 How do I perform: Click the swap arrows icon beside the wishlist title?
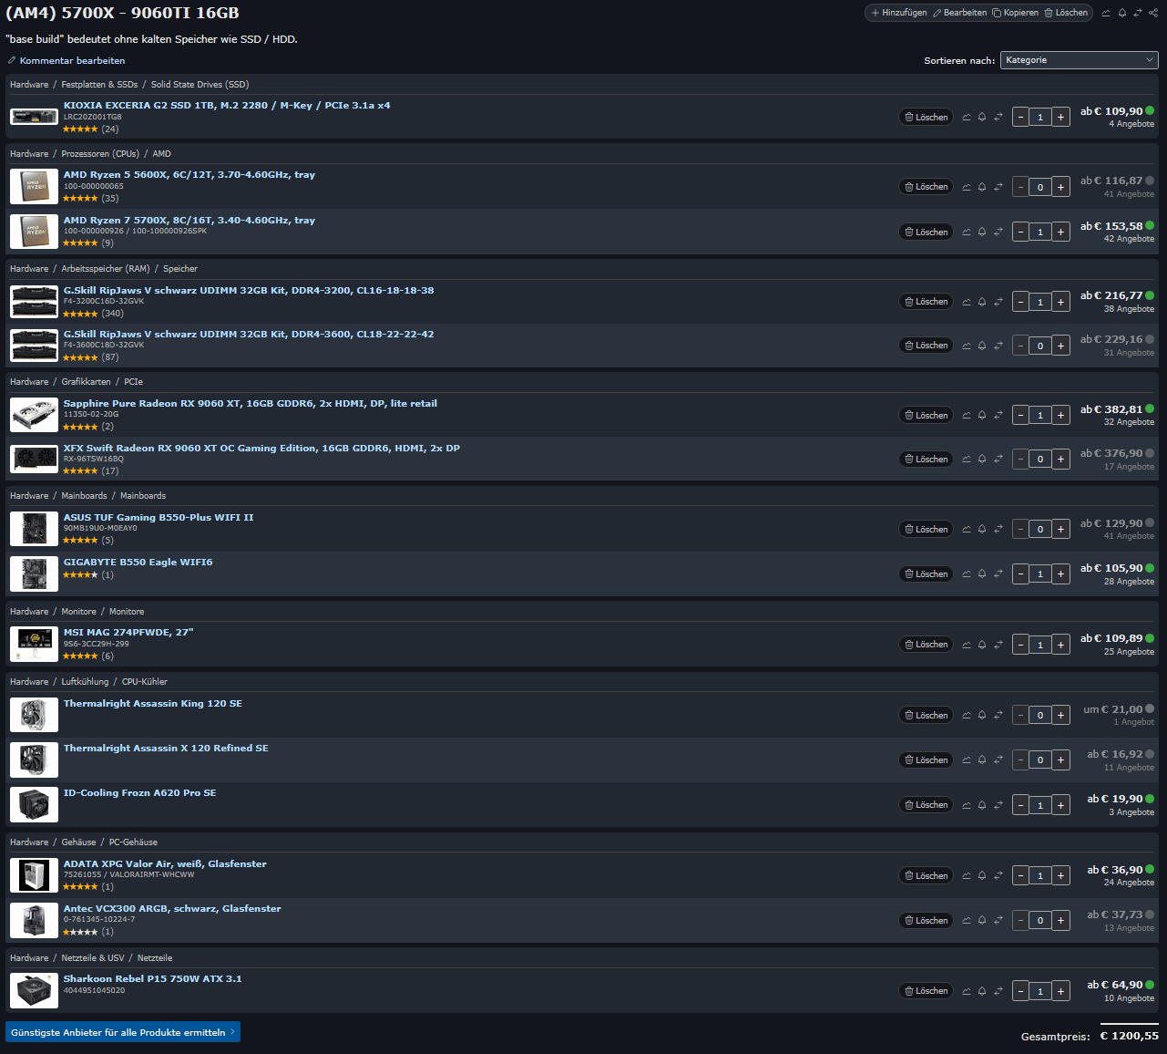(x=1138, y=13)
